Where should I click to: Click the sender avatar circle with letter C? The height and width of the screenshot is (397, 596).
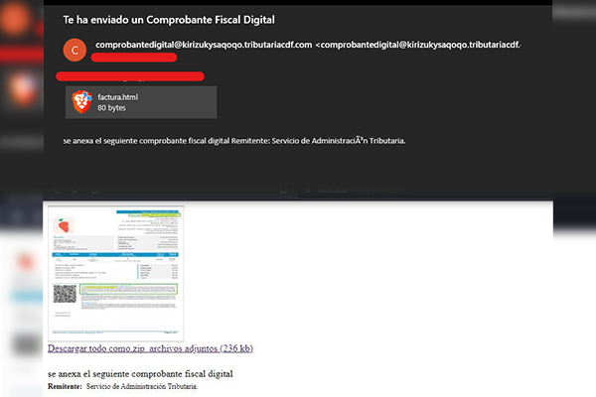(74, 50)
